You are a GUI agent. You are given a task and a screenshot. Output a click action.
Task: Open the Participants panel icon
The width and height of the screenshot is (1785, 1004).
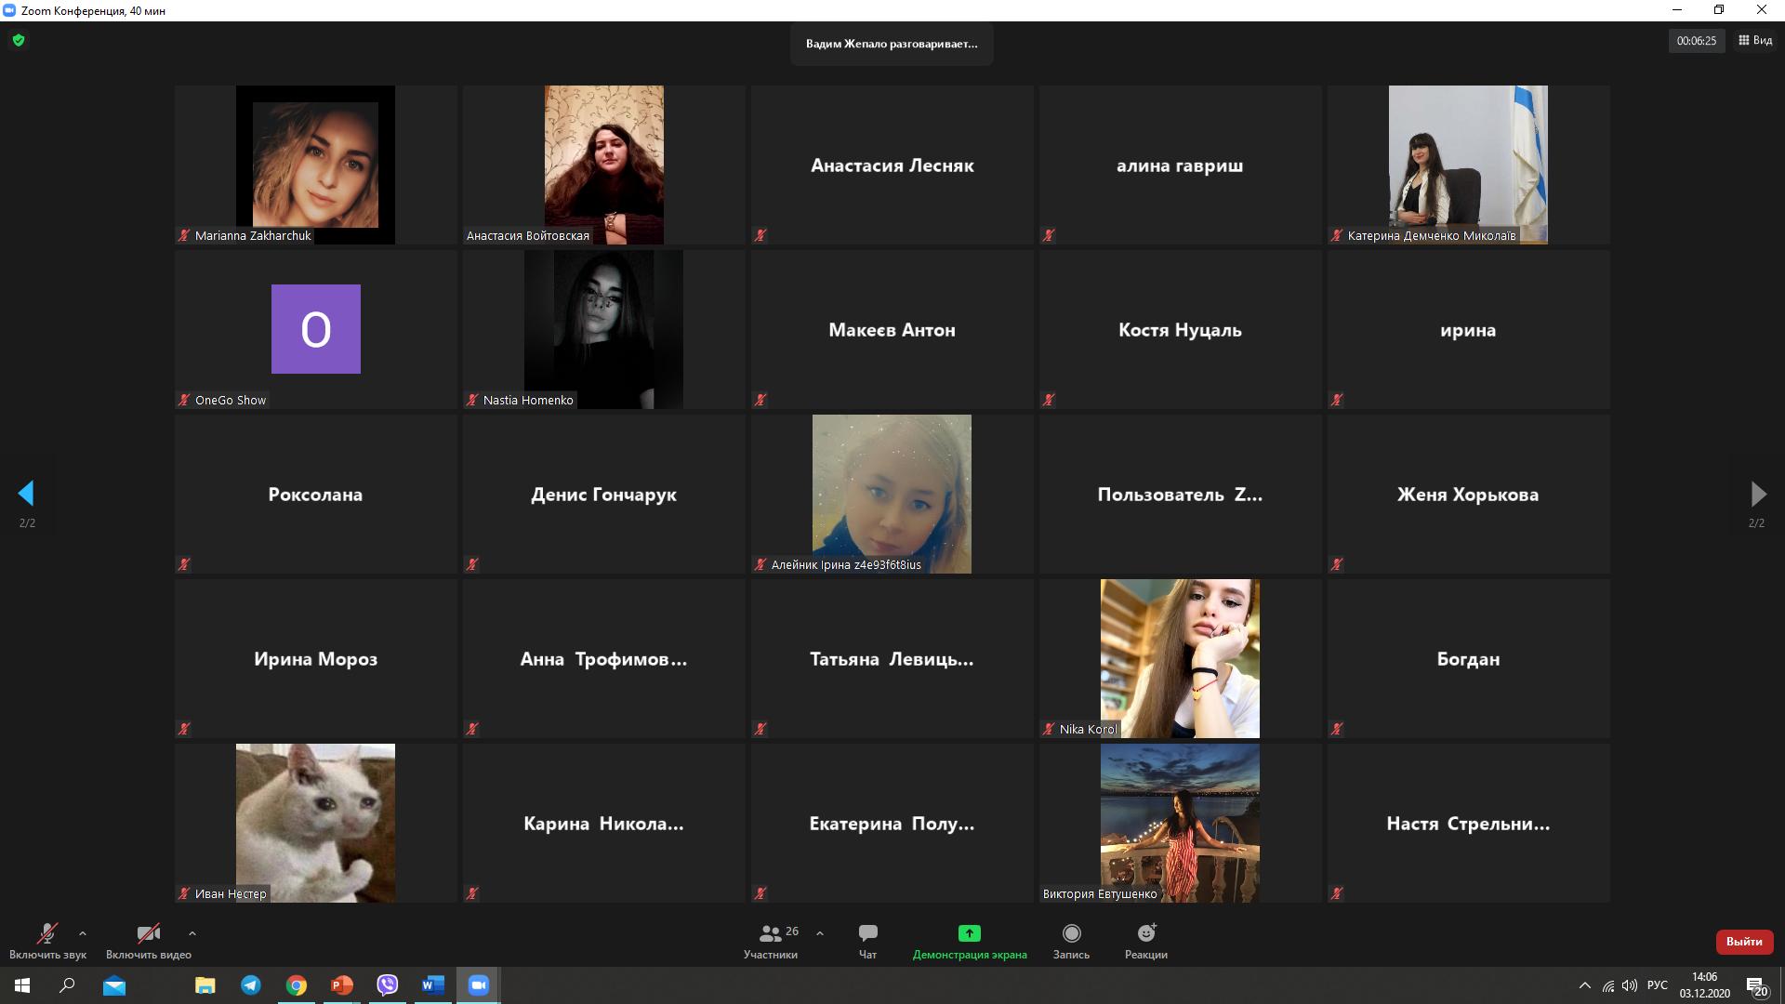pos(770,933)
